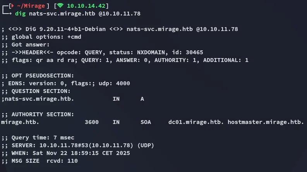
Task: Click the dig command word
Action: click(20, 14)
